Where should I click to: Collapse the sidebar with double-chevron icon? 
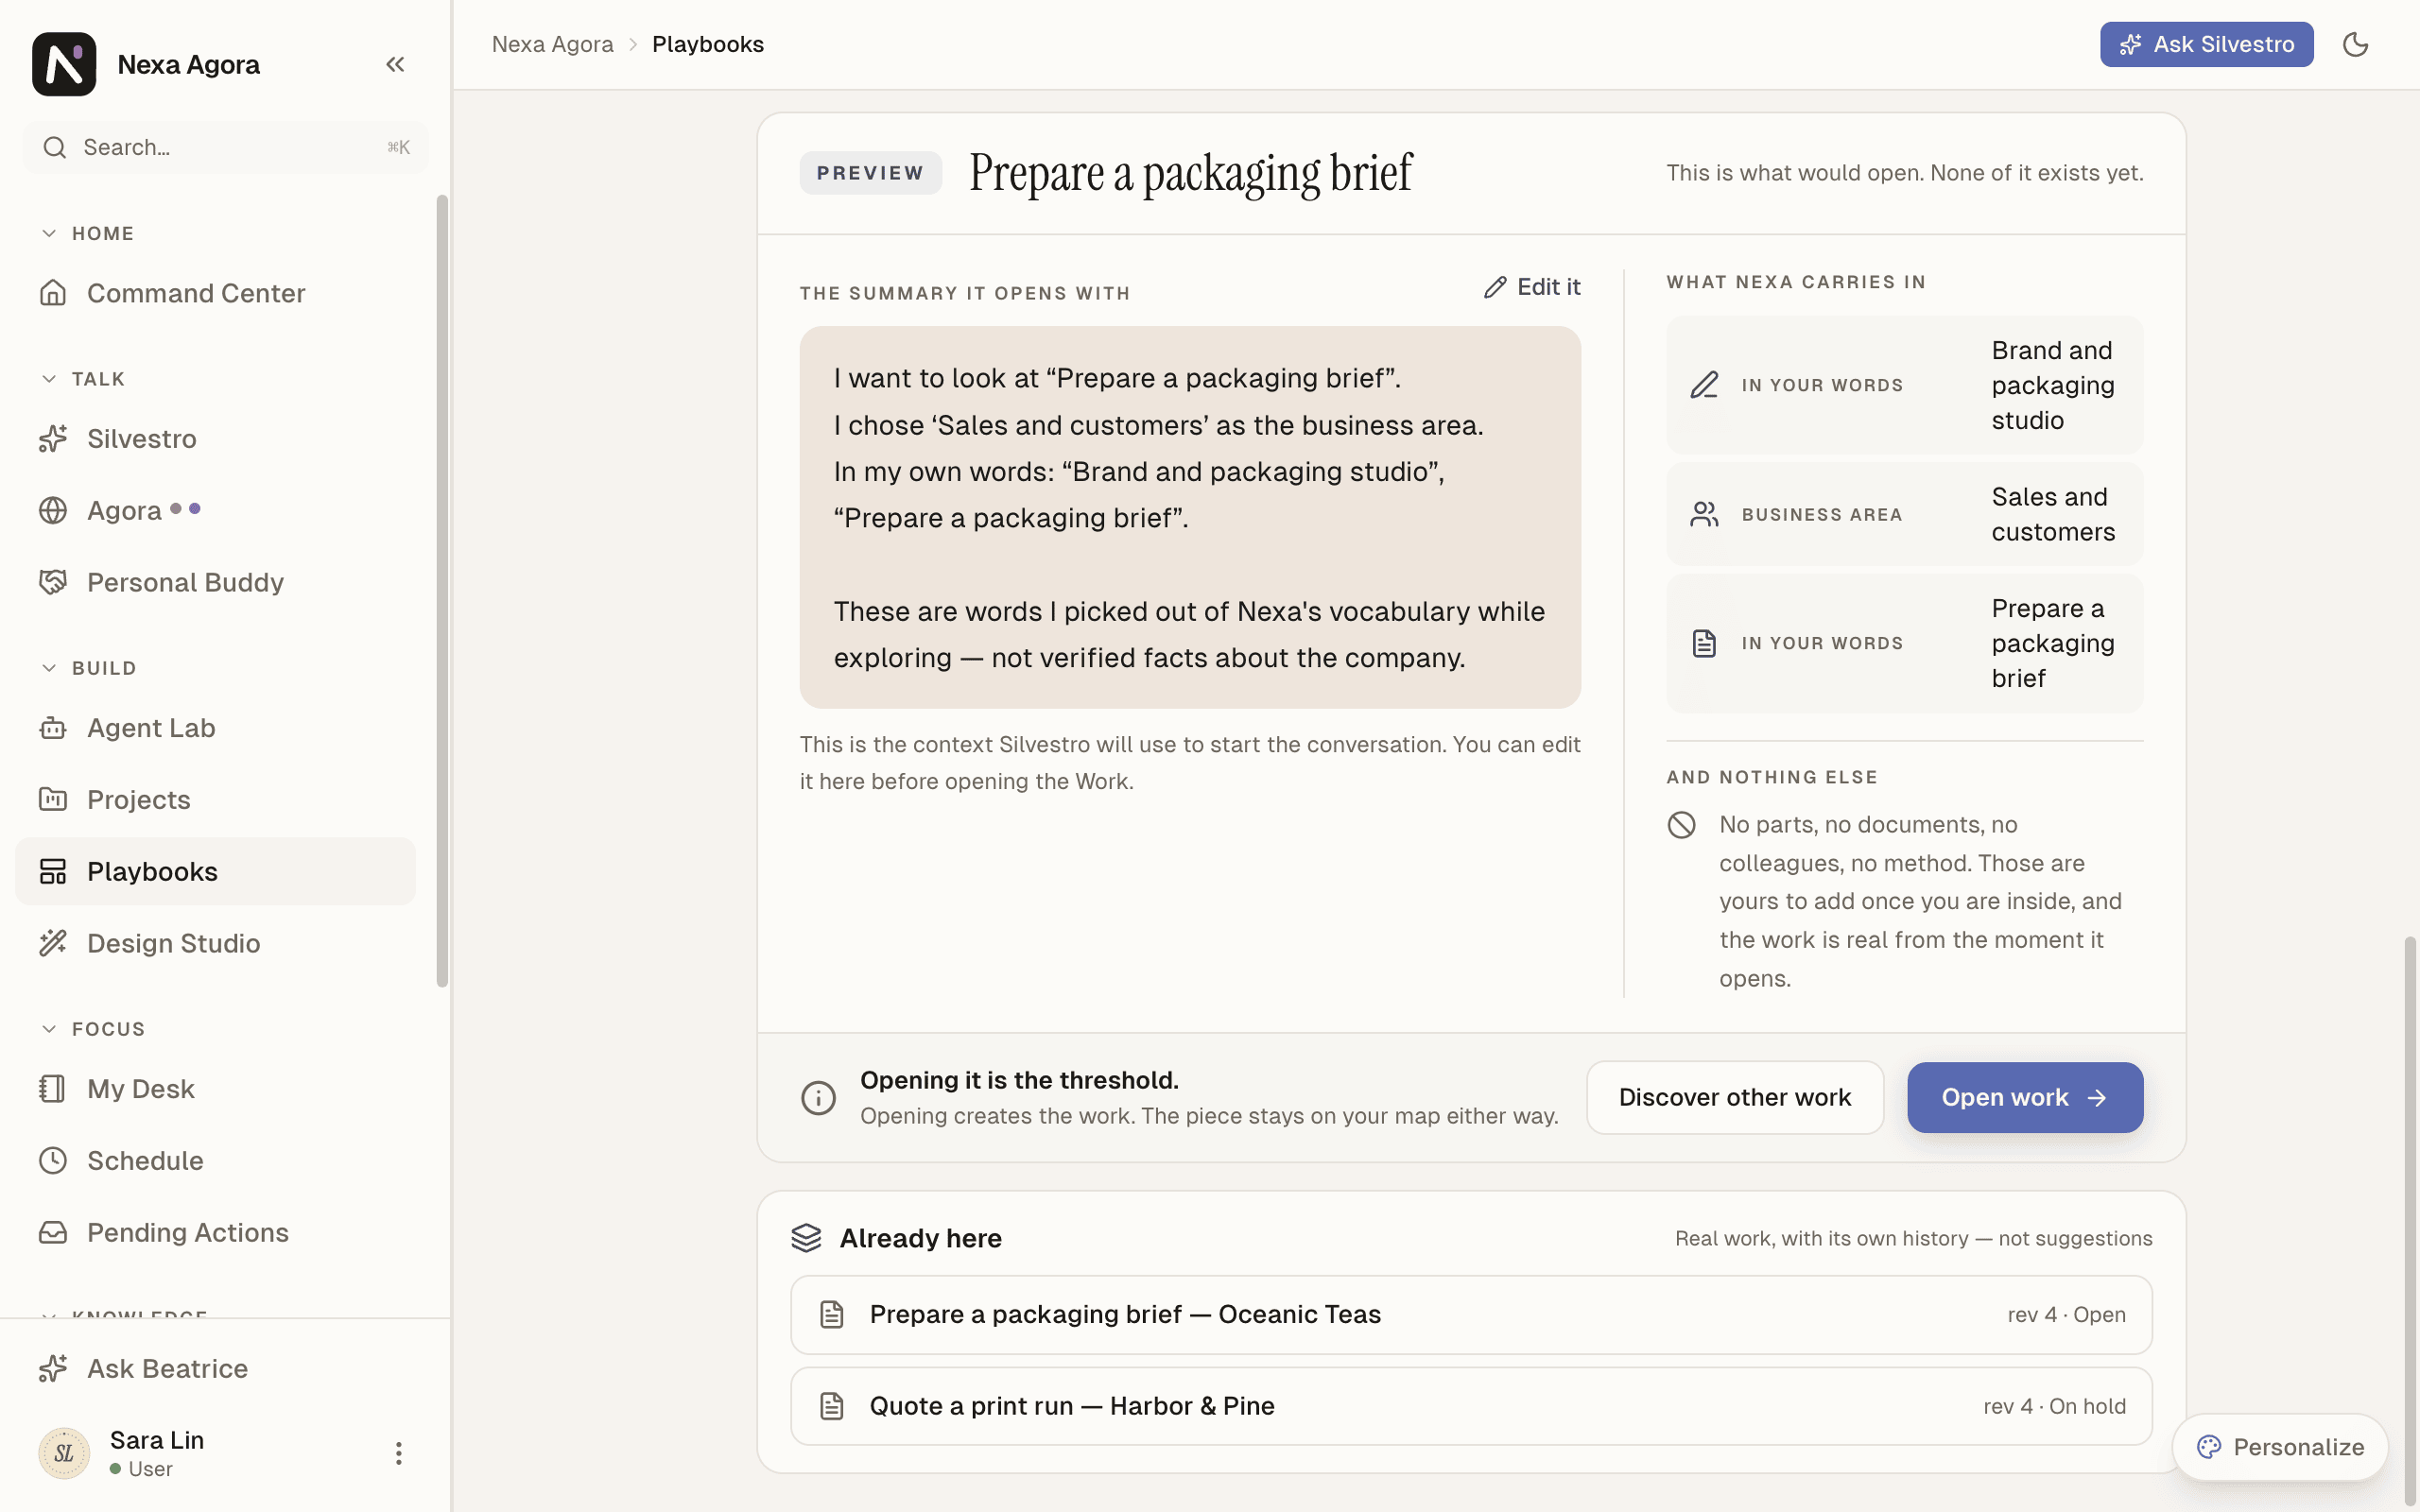point(395,64)
